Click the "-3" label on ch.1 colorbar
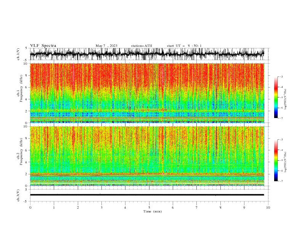Viewport: 302px width, 233px height. click(x=281, y=77)
